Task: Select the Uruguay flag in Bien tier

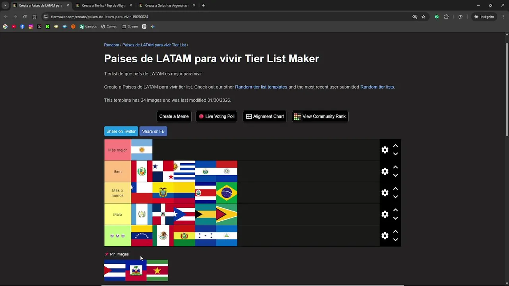Action: pyautogui.click(x=184, y=171)
